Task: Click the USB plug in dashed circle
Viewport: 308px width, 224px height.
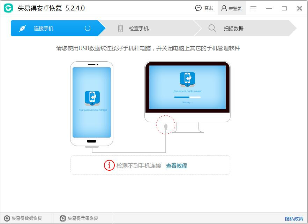Action: click(166, 126)
